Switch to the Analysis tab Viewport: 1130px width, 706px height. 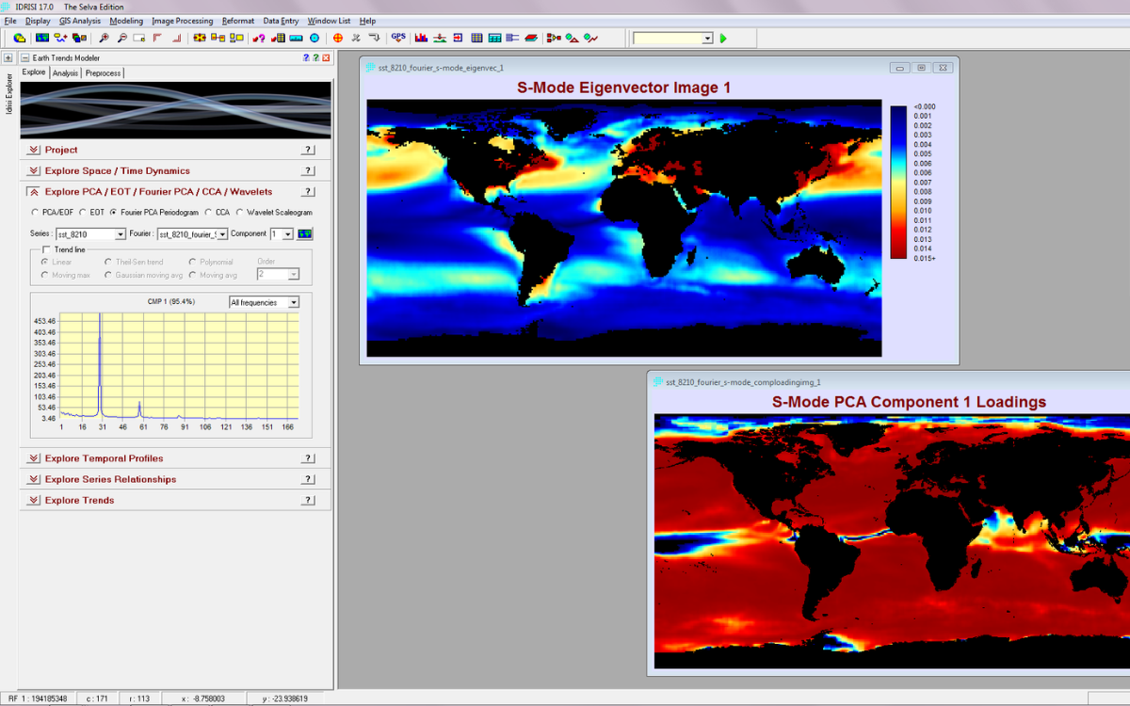tap(65, 73)
